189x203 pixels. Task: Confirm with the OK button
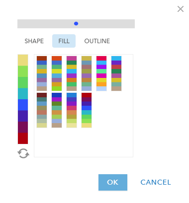tap(113, 182)
